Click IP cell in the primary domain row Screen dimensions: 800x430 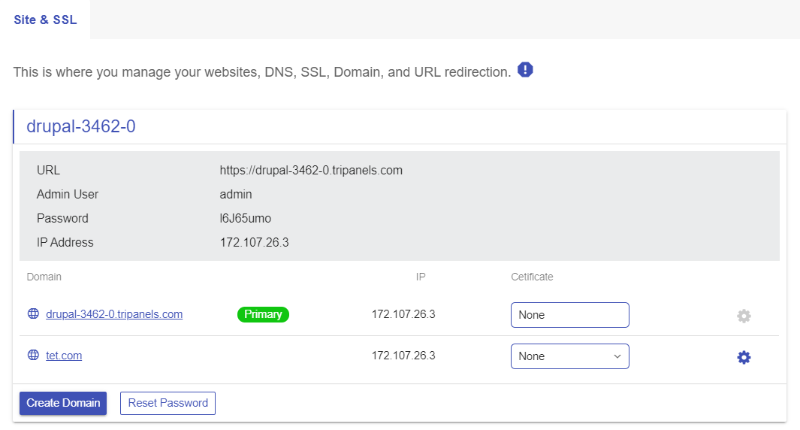click(403, 314)
